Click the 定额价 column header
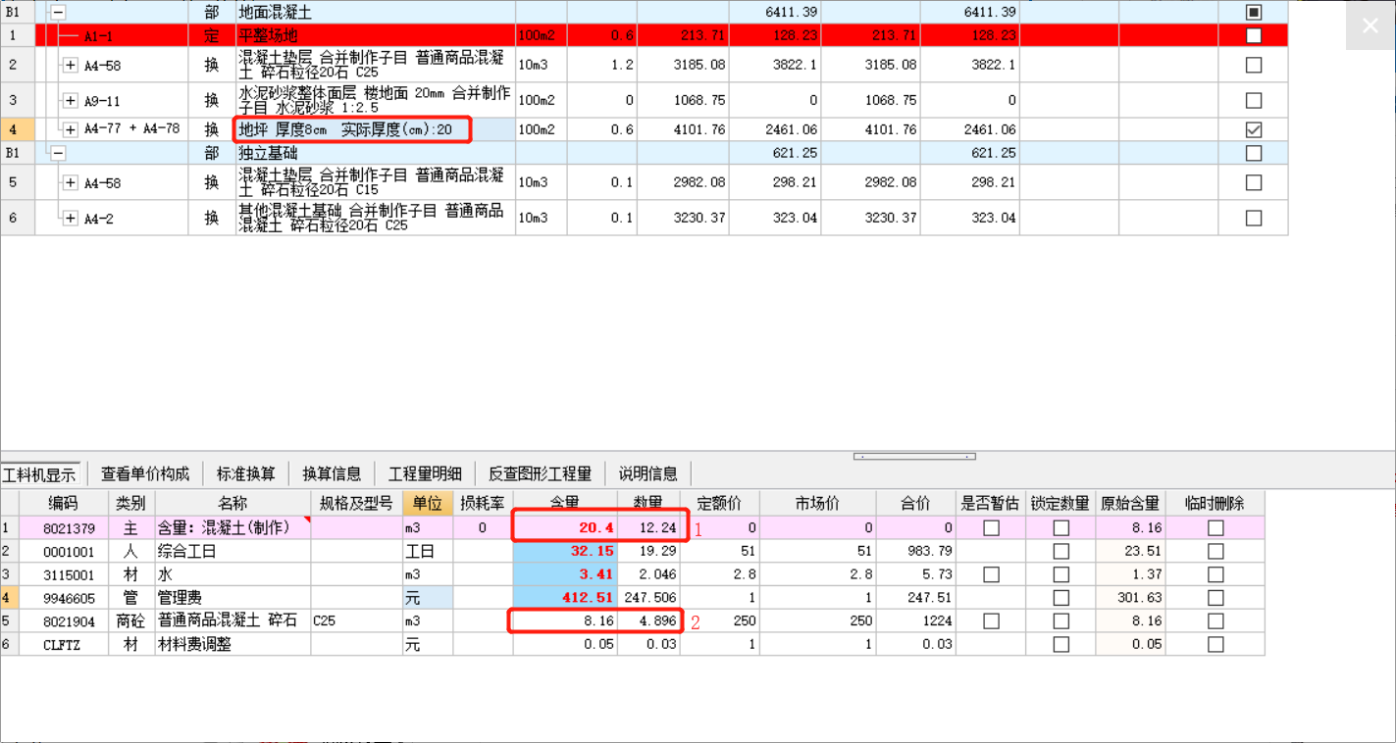1396x743 pixels. (719, 503)
